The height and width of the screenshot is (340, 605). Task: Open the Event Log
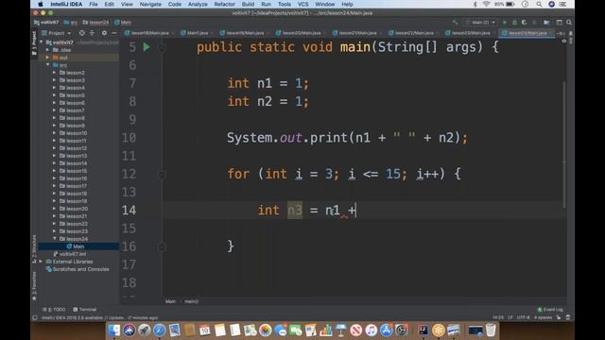[550, 309]
